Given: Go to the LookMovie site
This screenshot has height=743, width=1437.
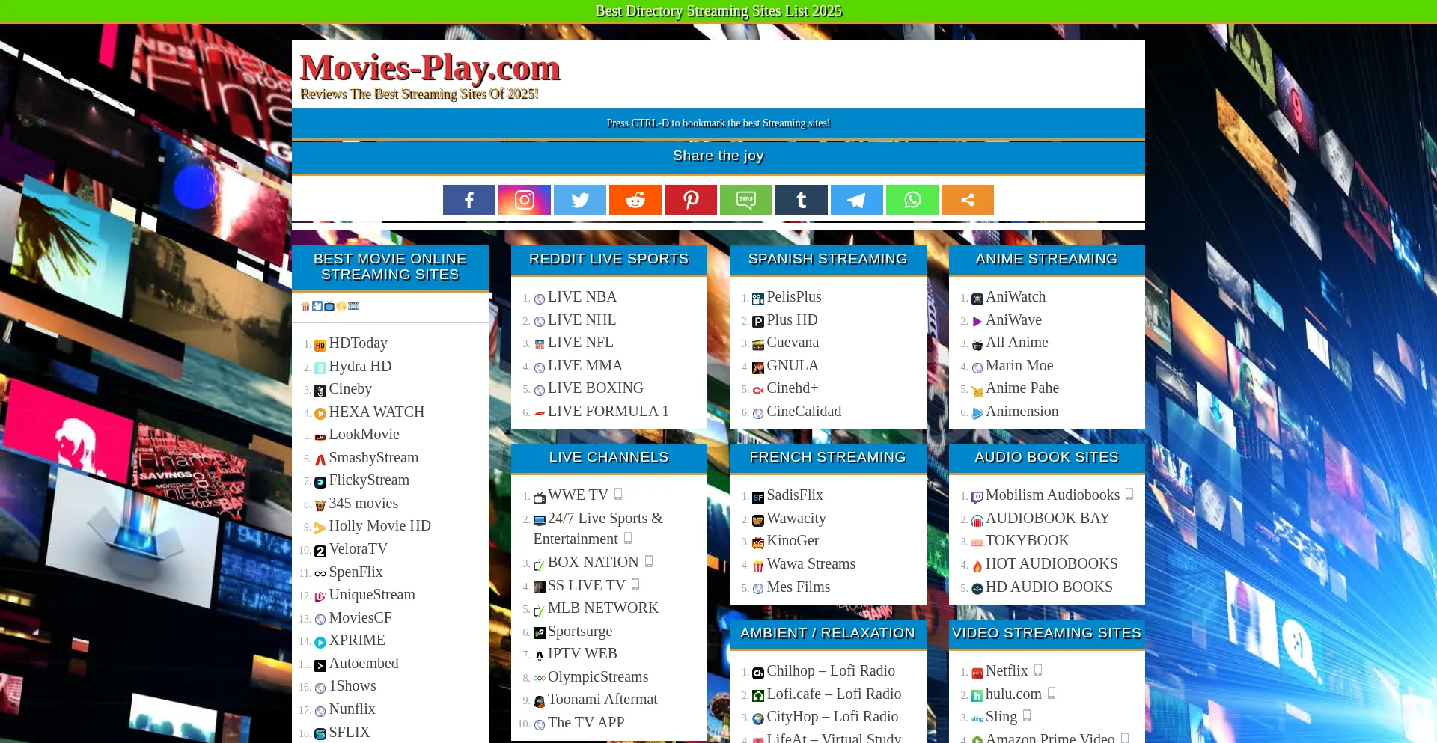Looking at the screenshot, I should tap(364, 435).
